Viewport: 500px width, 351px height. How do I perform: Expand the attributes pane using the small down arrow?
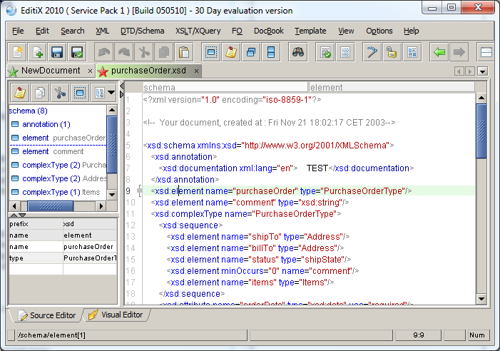click(22, 215)
